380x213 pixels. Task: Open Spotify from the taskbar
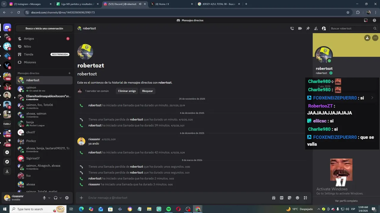point(169,209)
